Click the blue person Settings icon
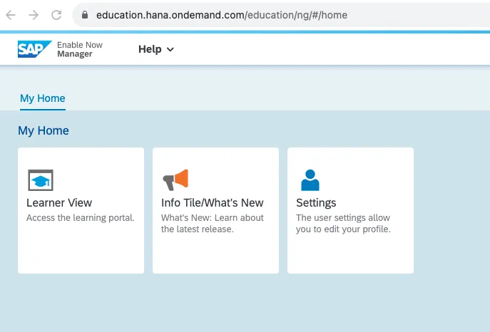490x332 pixels. 310,180
